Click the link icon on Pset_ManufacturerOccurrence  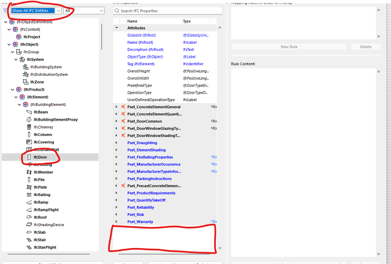(x=214, y=164)
